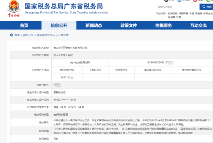Viewport: 213px width, 143px height.
Task: Click the 本站热词 label
Action: pyautogui.click(x=161, y=13)
